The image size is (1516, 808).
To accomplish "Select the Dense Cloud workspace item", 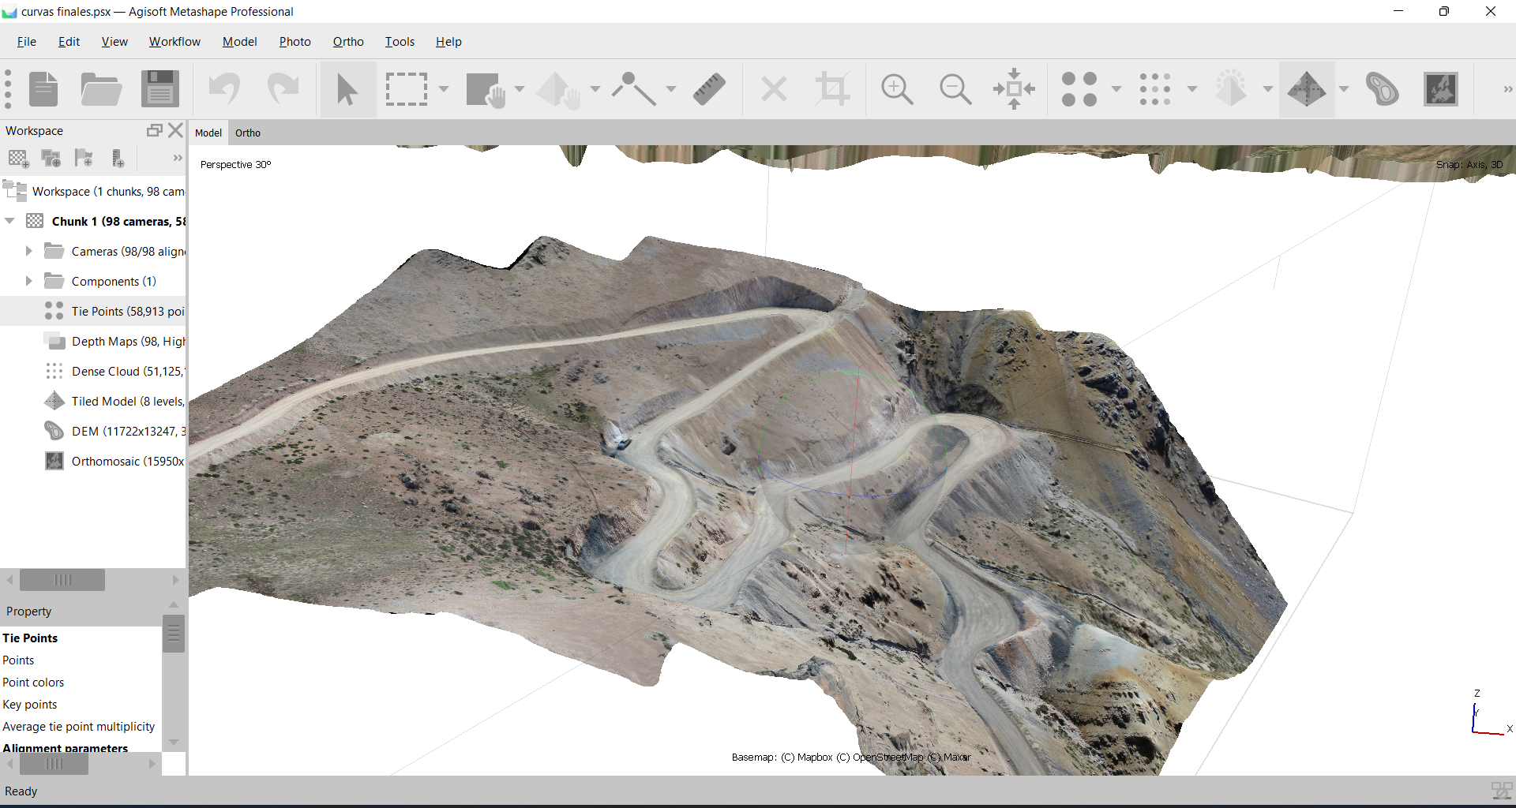I will point(127,372).
